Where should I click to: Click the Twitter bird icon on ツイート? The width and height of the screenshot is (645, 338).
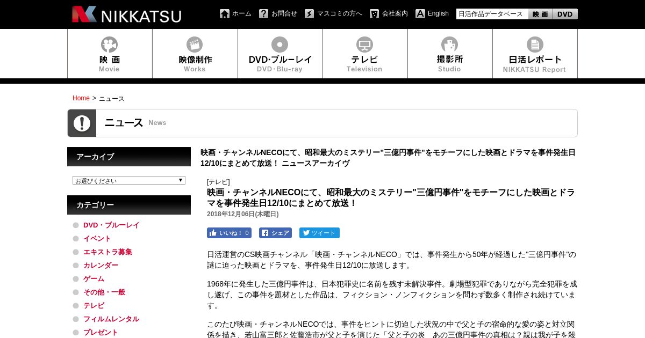click(x=306, y=233)
